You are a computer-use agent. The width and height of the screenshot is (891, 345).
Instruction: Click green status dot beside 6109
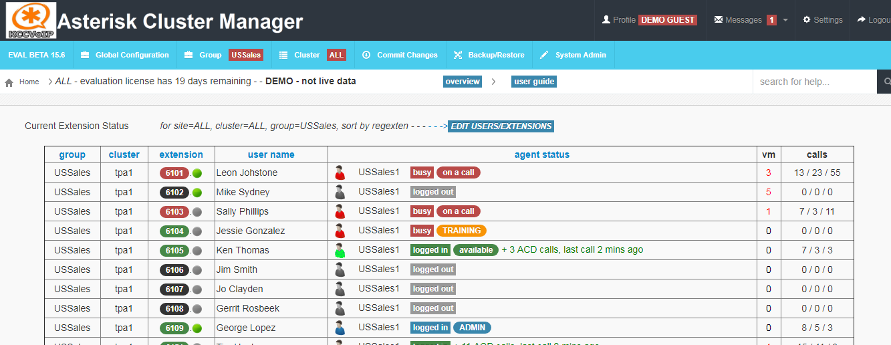pos(197,328)
